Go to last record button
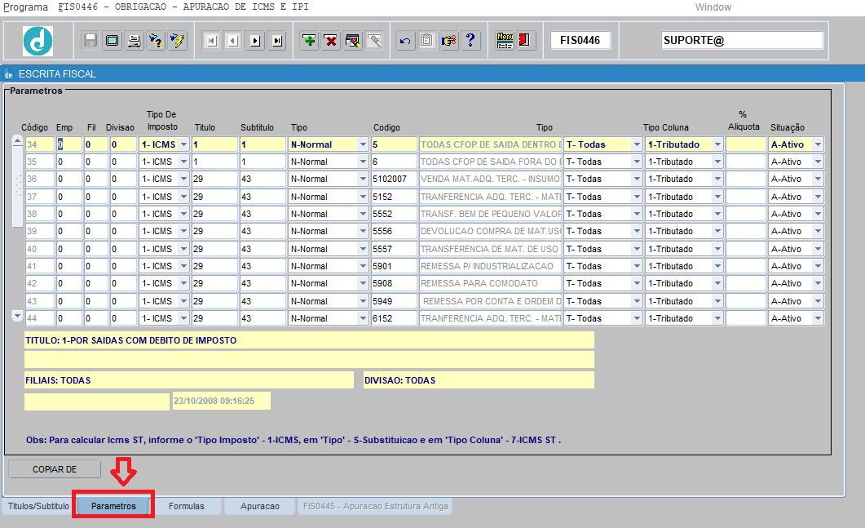 277,40
